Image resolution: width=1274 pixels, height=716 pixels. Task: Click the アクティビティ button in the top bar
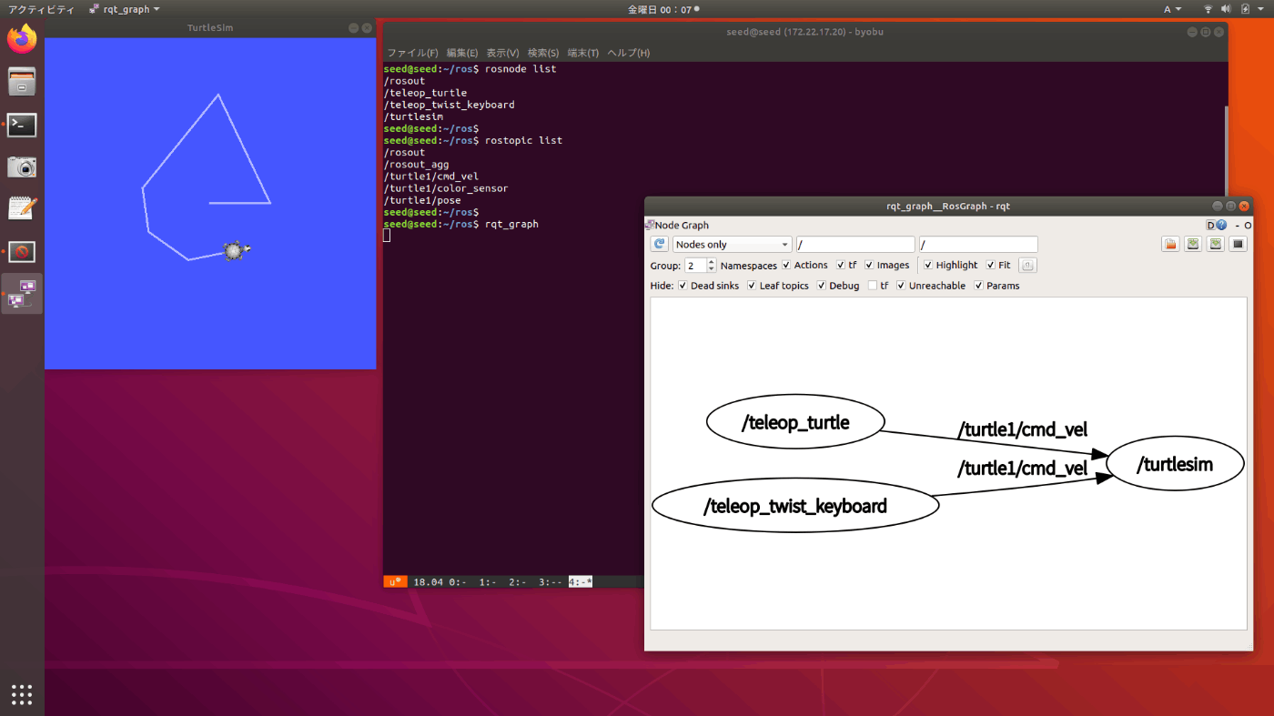click(41, 9)
